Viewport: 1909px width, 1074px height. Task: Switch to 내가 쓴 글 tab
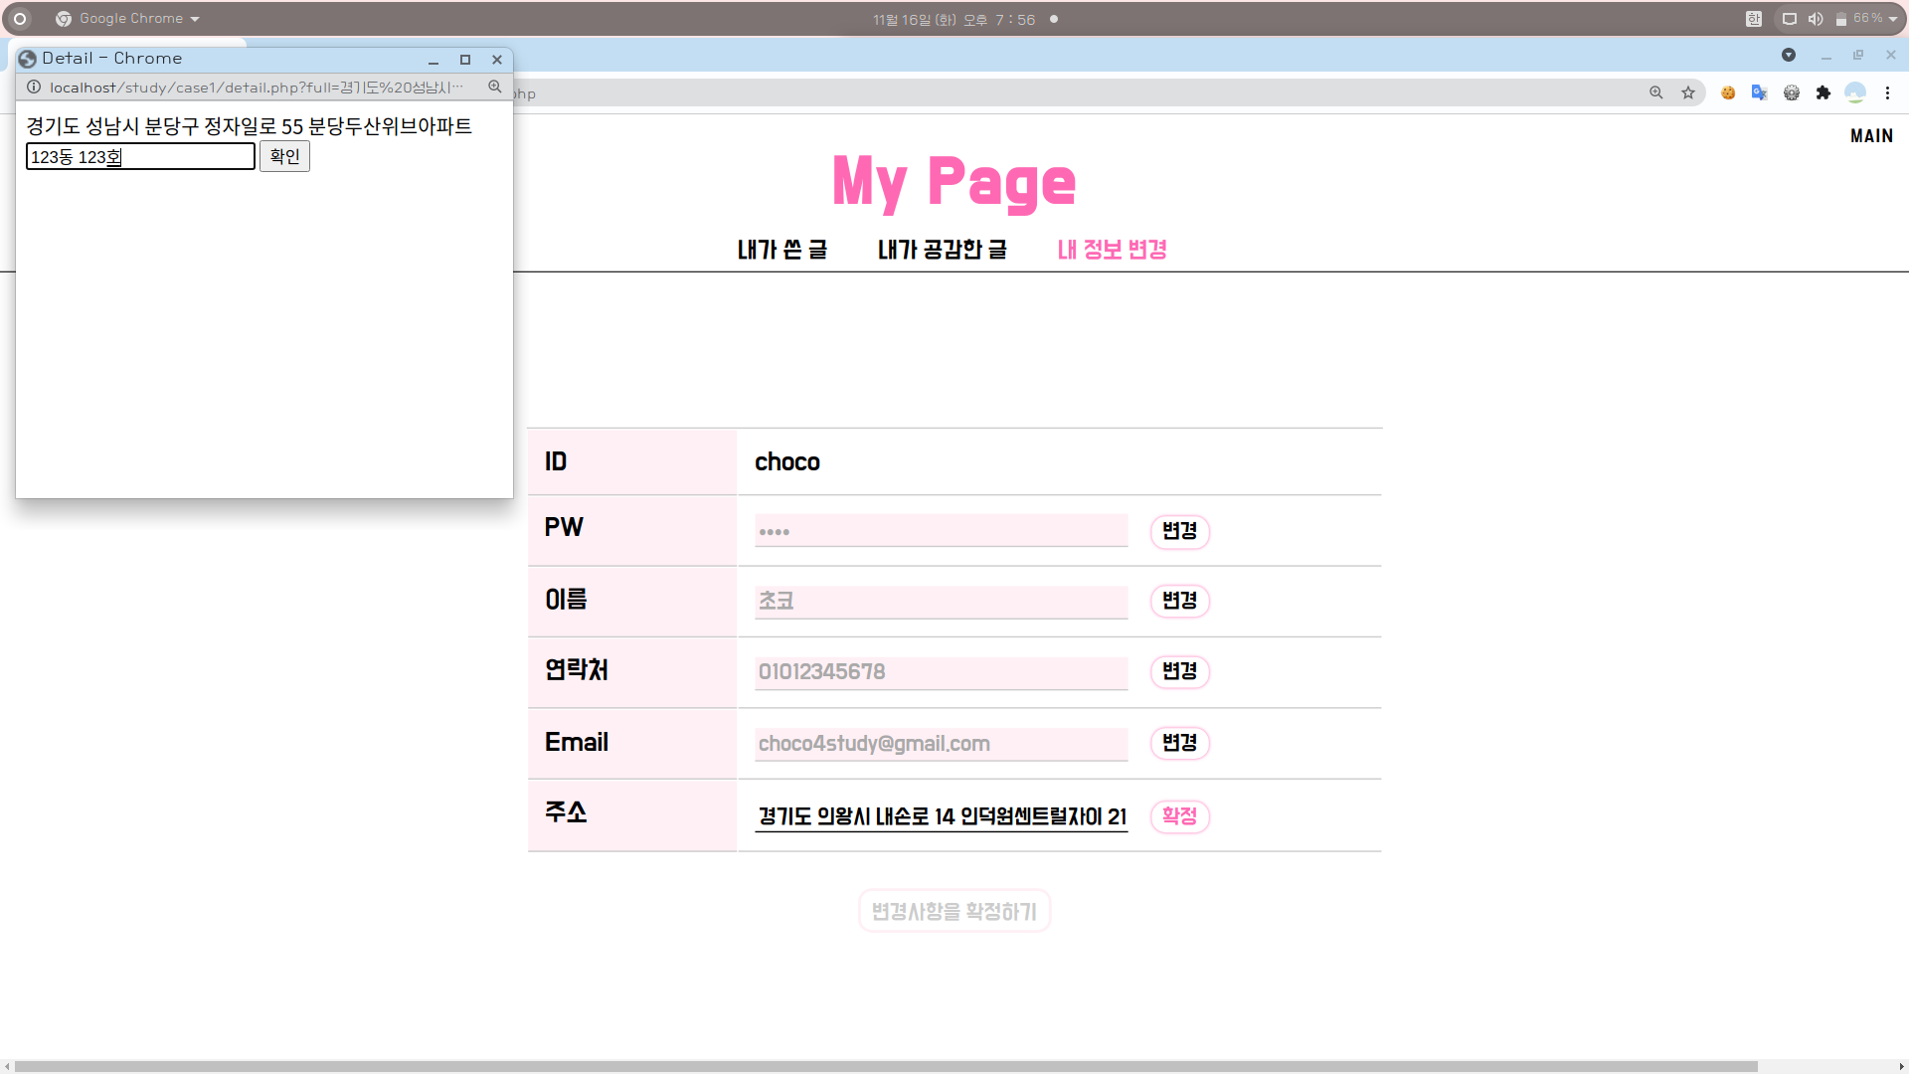tap(781, 250)
